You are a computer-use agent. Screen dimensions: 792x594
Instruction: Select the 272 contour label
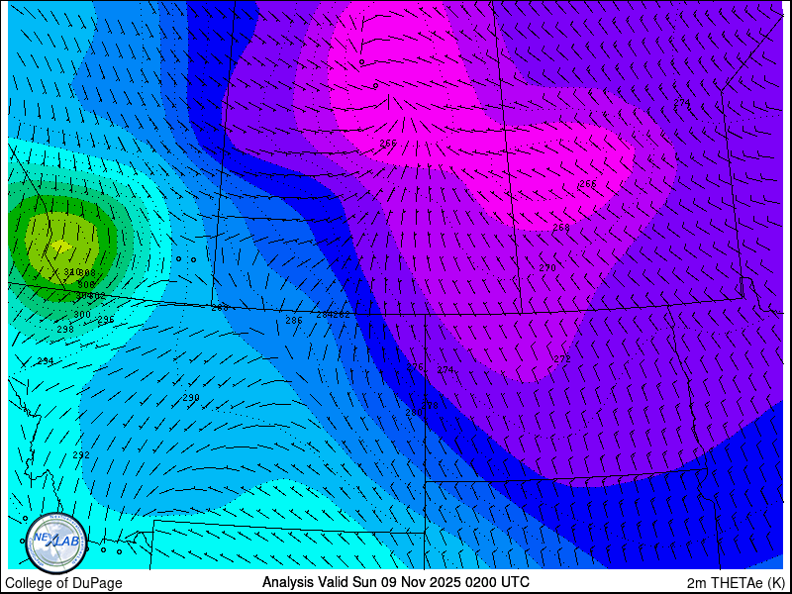tap(562, 359)
